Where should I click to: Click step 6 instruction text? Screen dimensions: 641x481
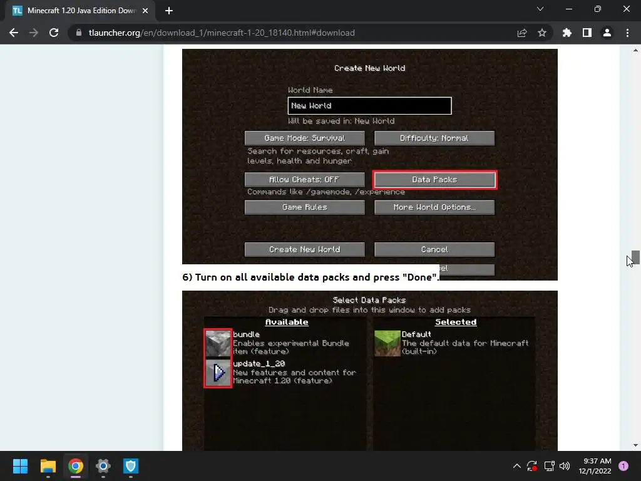coord(310,277)
